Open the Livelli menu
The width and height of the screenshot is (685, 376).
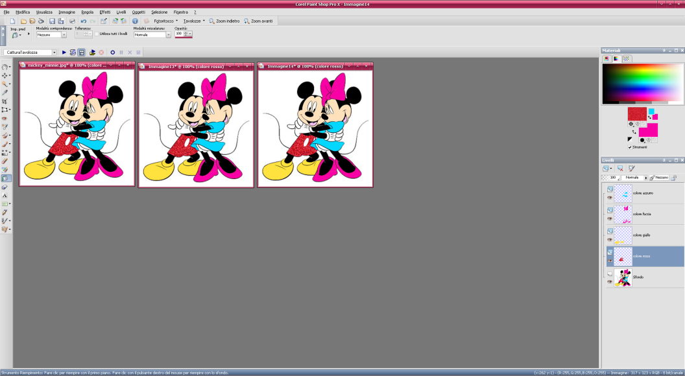[121, 12]
